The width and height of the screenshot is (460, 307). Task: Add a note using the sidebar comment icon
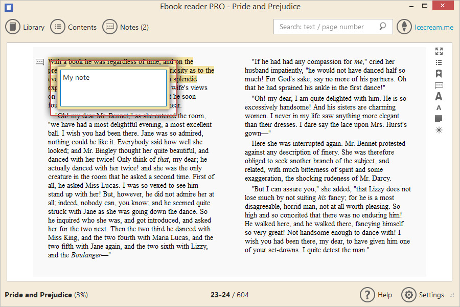tap(439, 85)
